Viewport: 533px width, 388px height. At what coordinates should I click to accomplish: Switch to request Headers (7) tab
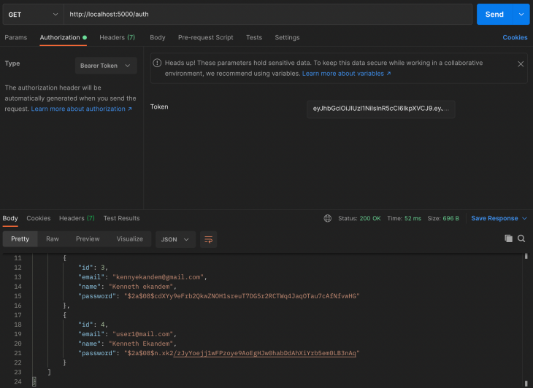pos(117,37)
